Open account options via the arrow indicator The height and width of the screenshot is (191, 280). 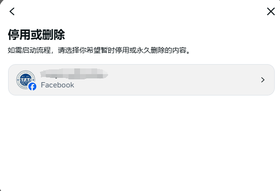coord(263,80)
